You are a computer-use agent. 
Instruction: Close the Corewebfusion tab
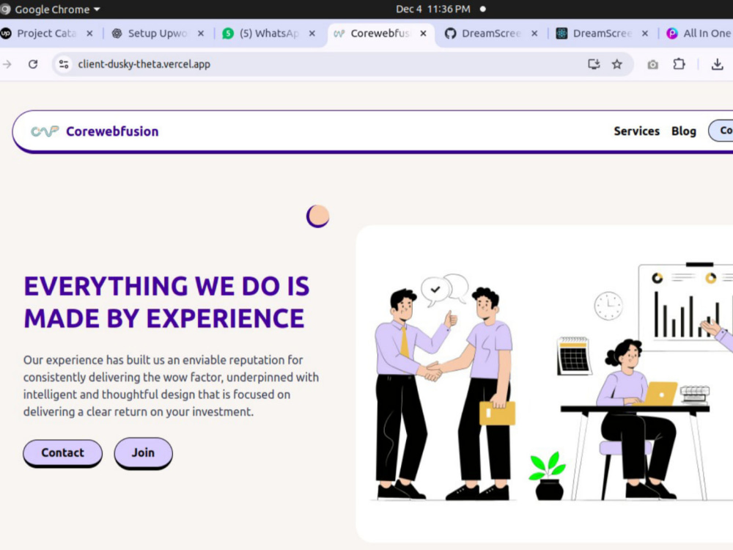coord(423,34)
